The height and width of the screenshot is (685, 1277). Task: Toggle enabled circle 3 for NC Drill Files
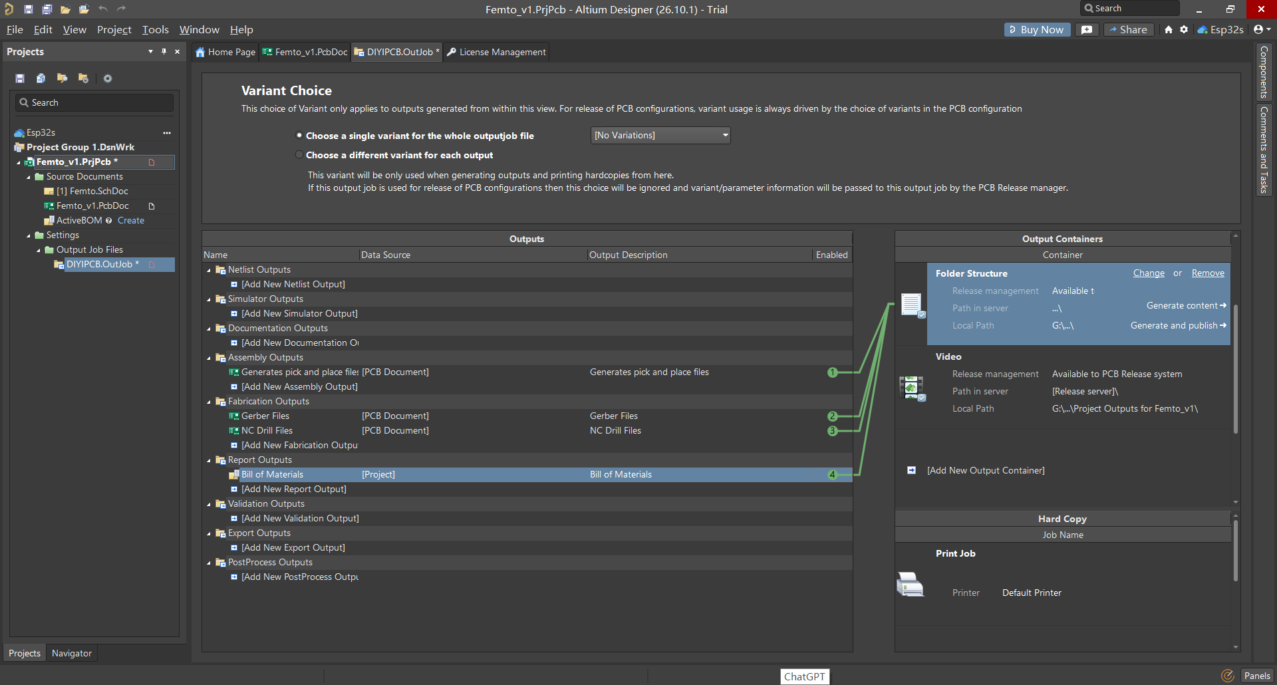832,431
